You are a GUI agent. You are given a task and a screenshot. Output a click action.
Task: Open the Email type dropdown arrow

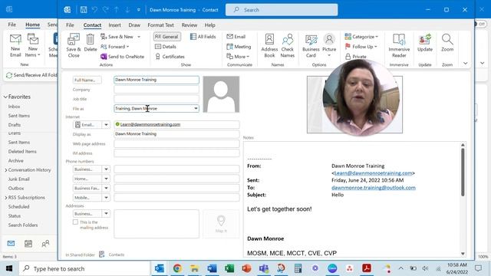pyautogui.click(x=106, y=124)
